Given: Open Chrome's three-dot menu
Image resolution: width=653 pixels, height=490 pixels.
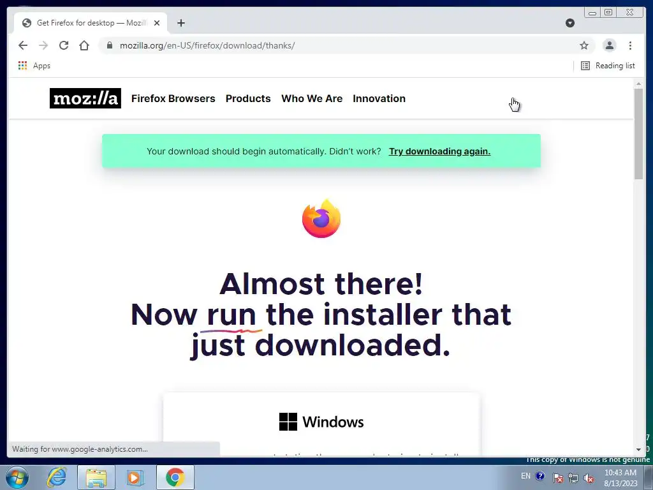Looking at the screenshot, I should tap(630, 45).
